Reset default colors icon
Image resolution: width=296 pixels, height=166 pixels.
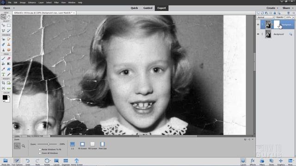pos(4,101)
